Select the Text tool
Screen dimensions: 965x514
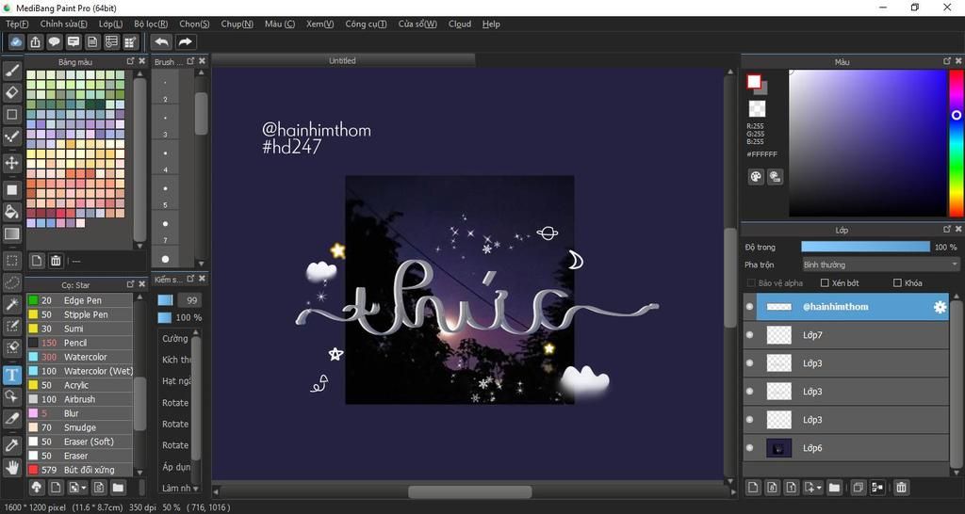coord(11,375)
